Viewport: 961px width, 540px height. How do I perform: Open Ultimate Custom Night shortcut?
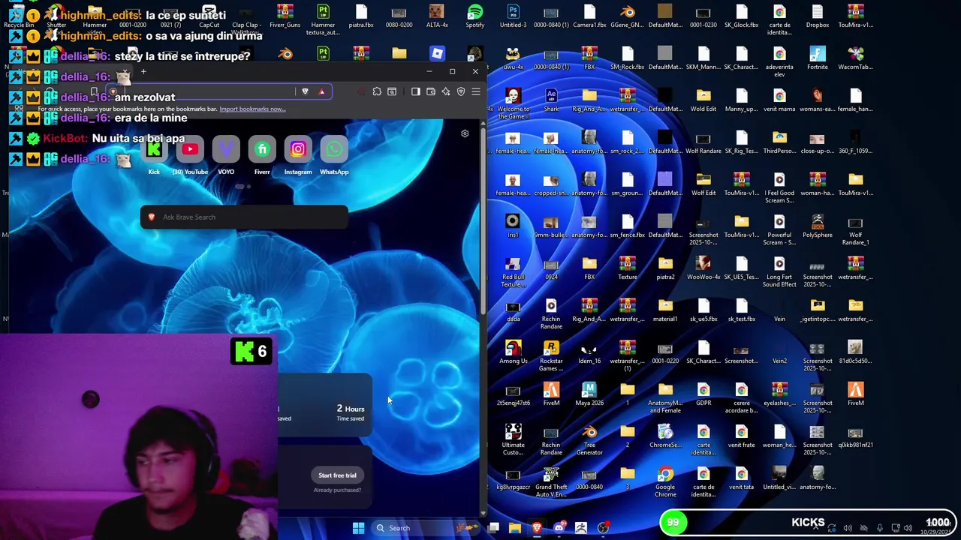coord(513,439)
